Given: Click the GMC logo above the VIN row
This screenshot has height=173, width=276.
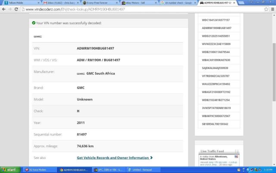Looking at the screenshot, I should tap(38, 36).
